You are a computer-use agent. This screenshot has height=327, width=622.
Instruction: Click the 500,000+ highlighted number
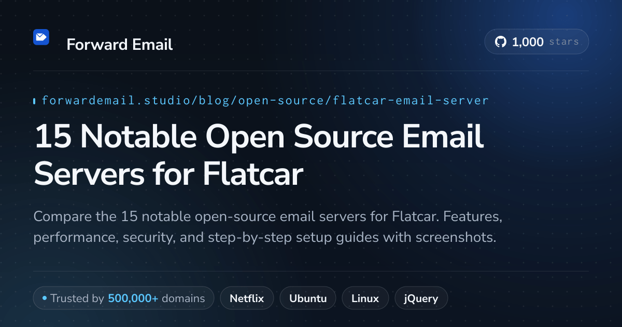[x=133, y=298]
